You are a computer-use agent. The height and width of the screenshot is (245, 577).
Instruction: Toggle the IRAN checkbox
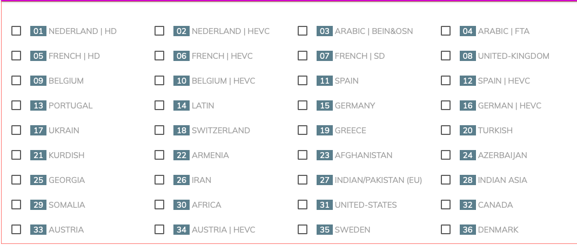pyautogui.click(x=159, y=180)
